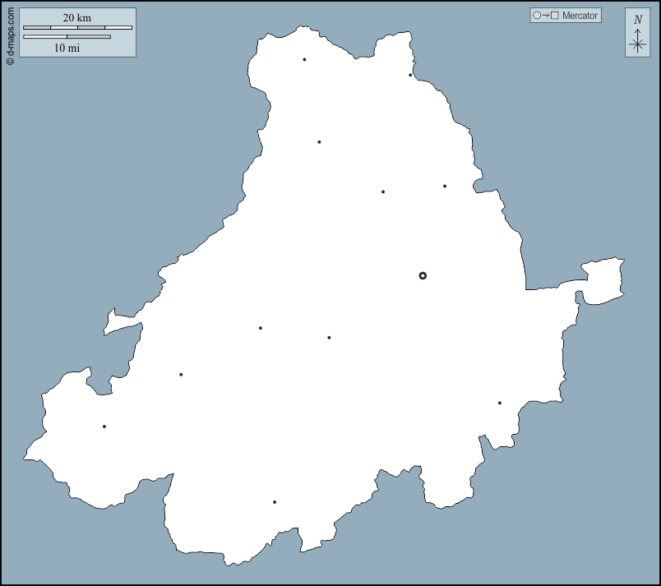The height and width of the screenshot is (586, 661).
Task: Select the city dot nearest the map's center
Action: pos(329,338)
